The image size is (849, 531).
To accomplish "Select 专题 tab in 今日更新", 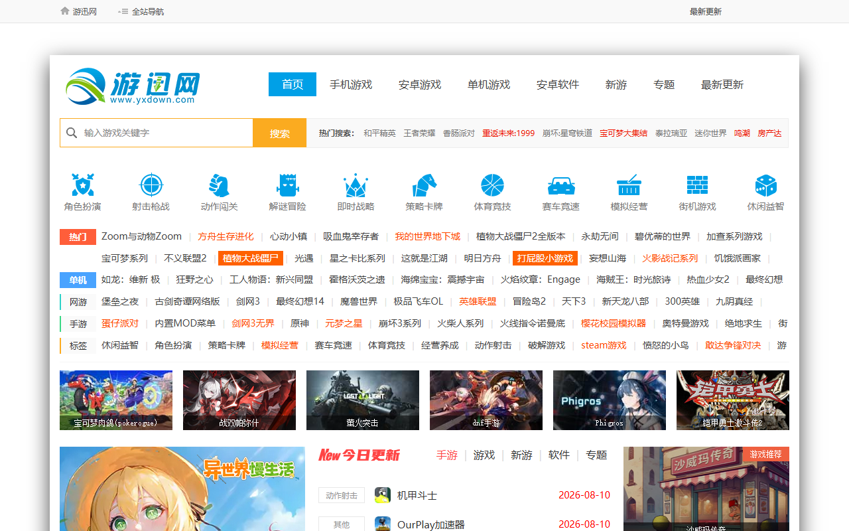I will pyautogui.click(x=596, y=455).
